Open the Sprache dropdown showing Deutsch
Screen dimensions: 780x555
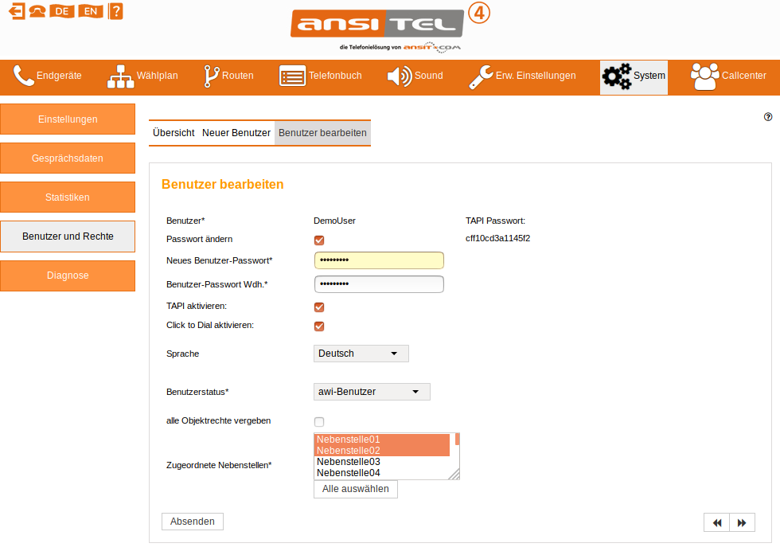point(361,354)
